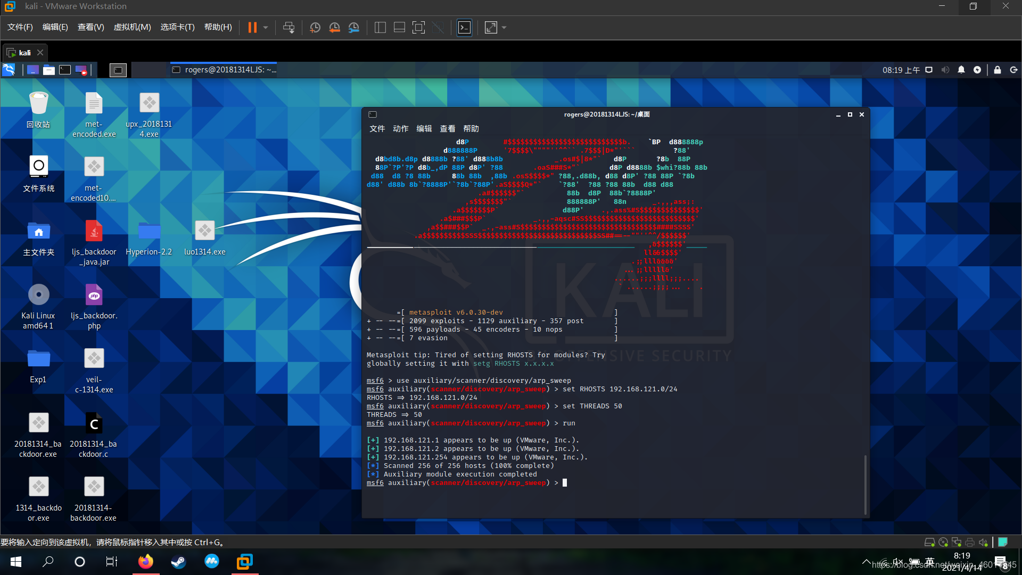The image size is (1022, 575).
Task: Open terminal 查看 menu
Action: (x=447, y=129)
